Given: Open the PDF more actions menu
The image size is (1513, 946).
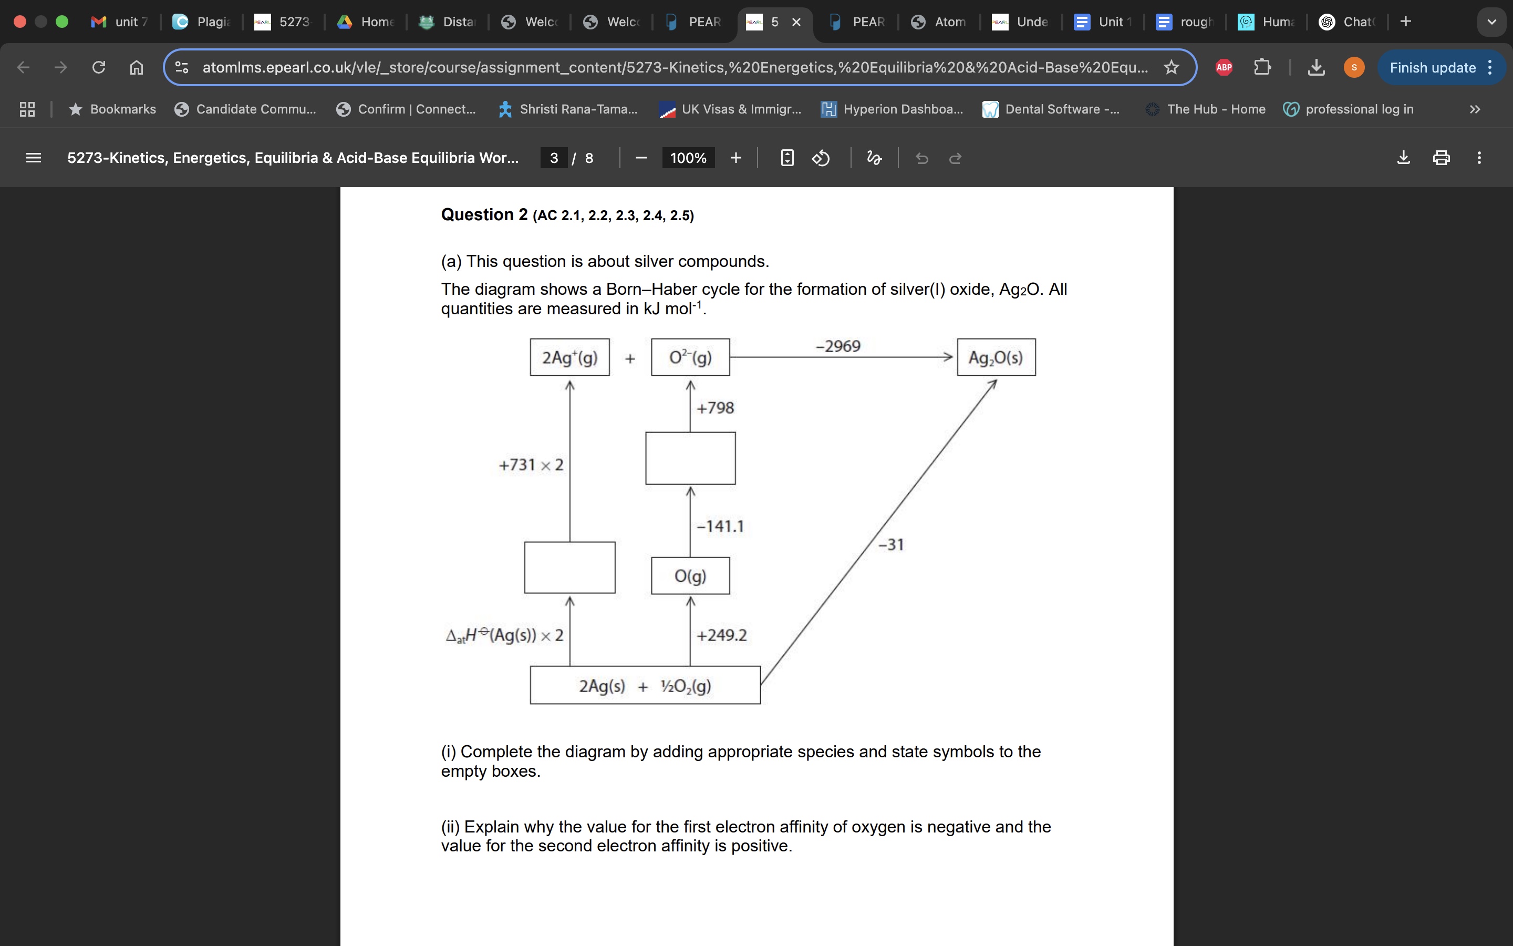Looking at the screenshot, I should [x=1479, y=158].
